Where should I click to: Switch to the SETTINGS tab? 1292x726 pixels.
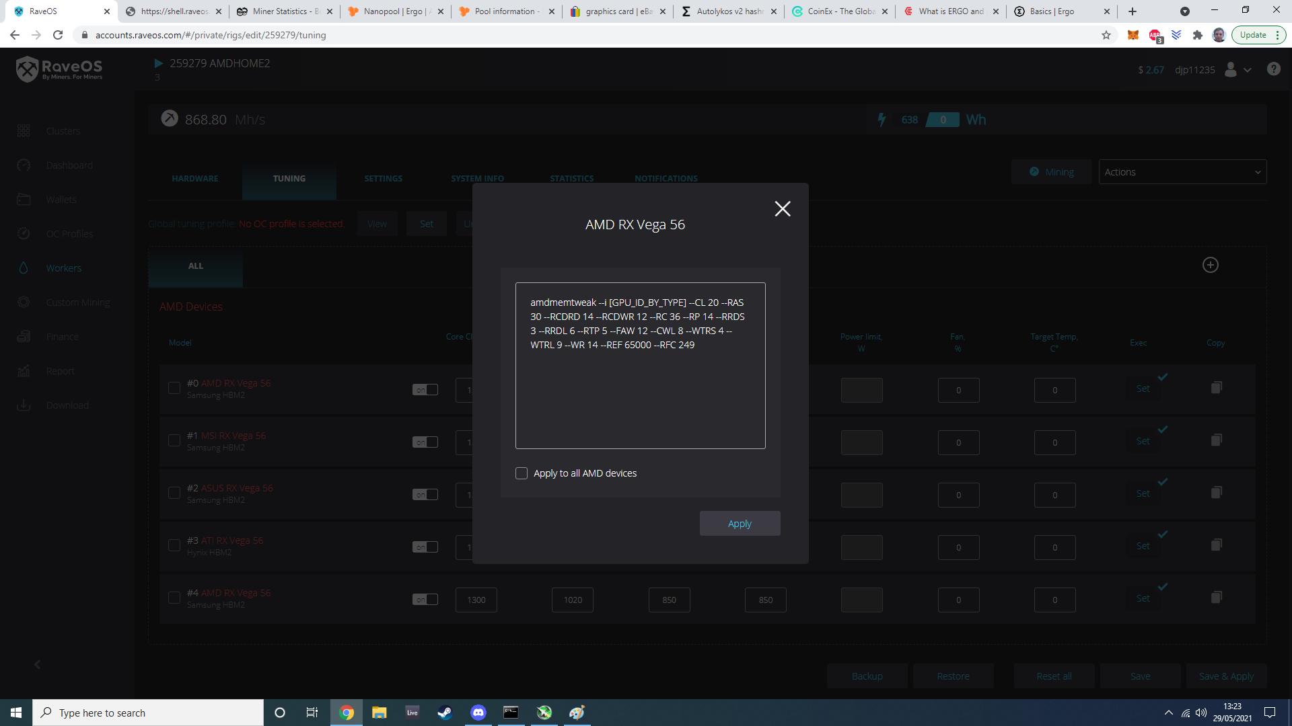383,179
